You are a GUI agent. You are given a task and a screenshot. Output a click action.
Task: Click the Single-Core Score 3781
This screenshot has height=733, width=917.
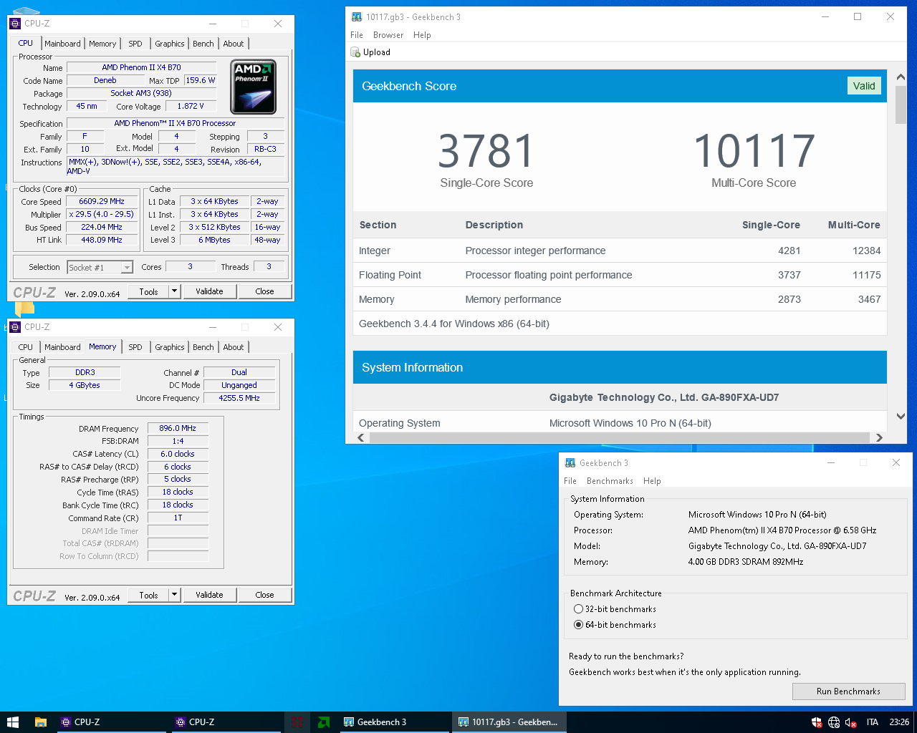click(x=486, y=151)
